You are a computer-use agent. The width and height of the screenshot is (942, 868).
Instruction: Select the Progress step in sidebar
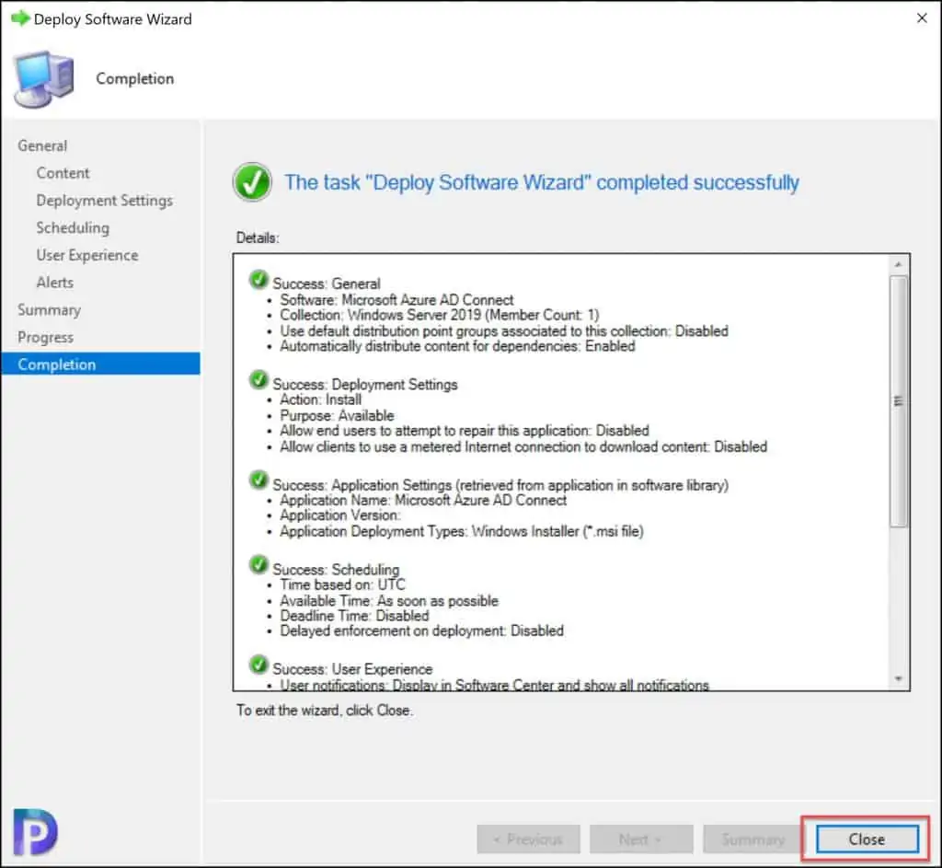coord(46,337)
